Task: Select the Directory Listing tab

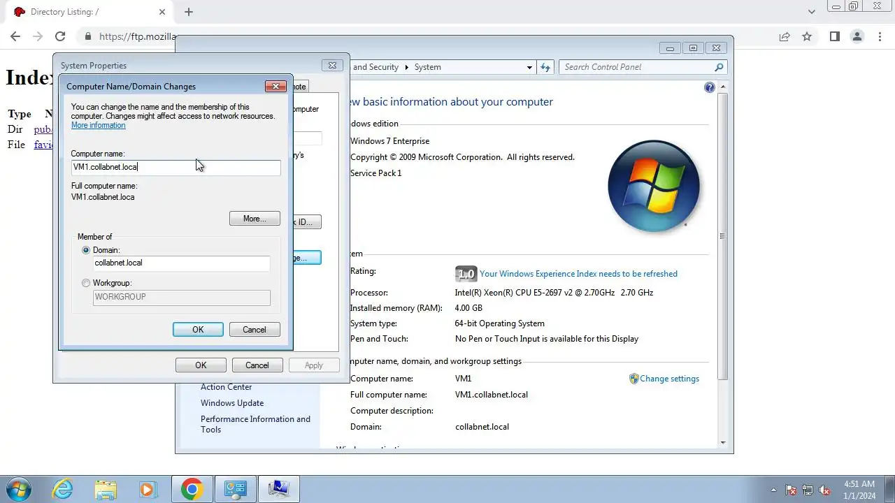Action: 89,12
